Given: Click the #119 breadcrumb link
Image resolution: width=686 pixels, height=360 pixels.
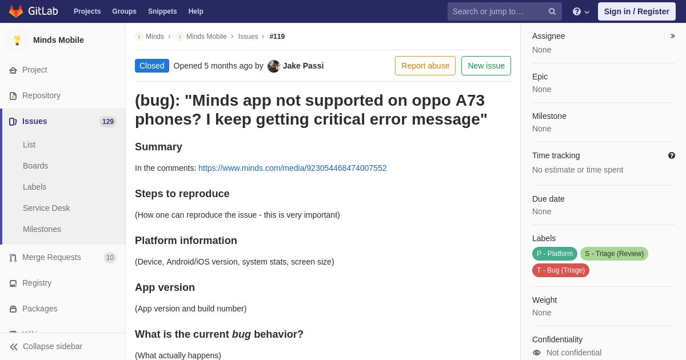Looking at the screenshot, I should 277,37.
